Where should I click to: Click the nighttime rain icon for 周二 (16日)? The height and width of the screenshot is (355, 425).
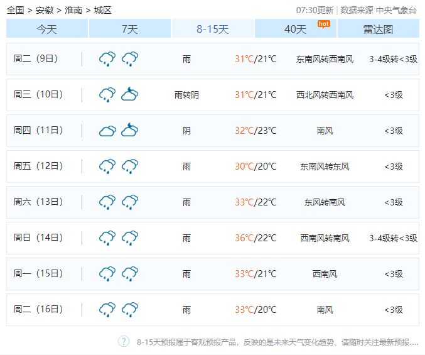130,310
